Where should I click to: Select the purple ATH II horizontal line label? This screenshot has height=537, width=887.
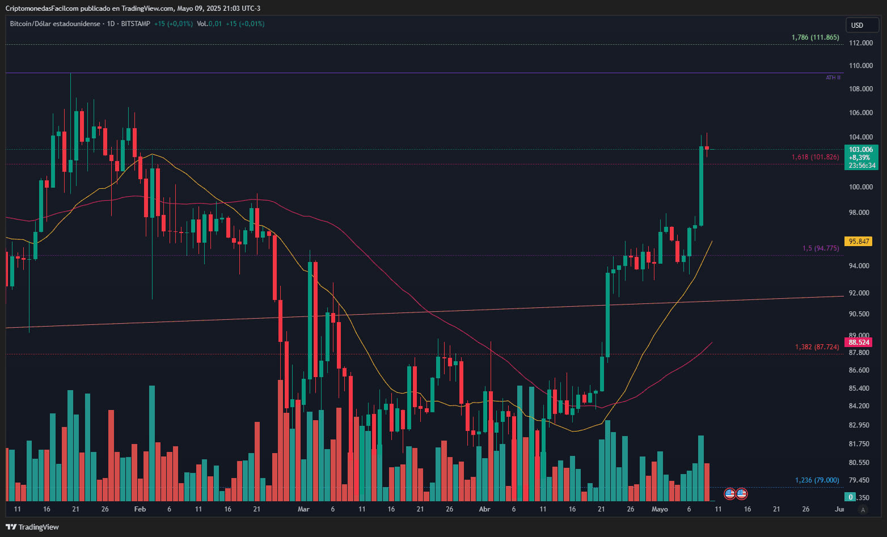833,78
